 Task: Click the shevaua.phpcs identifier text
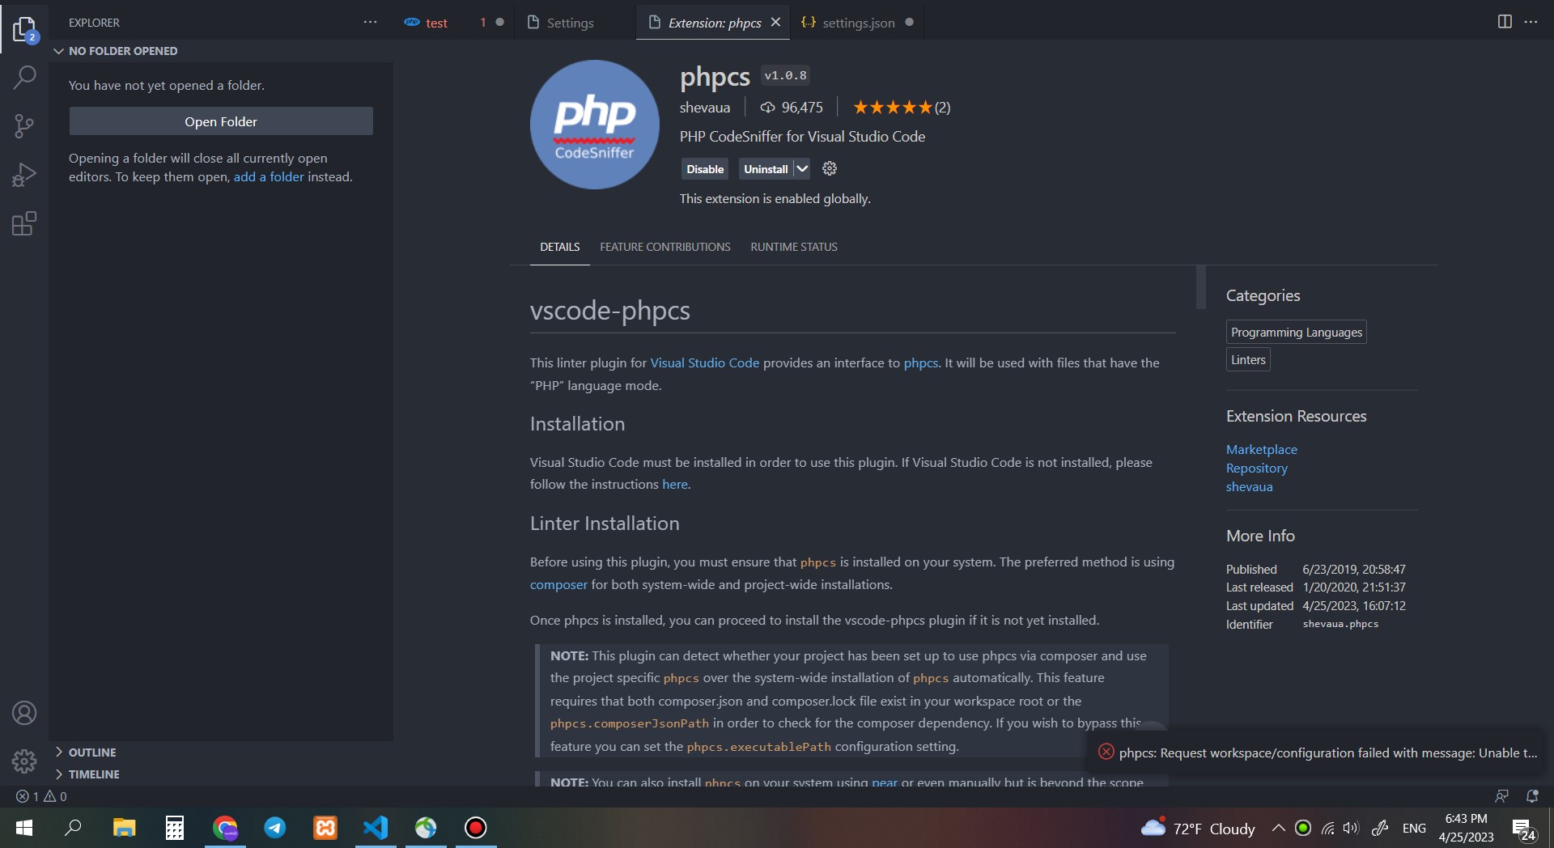1340,624
